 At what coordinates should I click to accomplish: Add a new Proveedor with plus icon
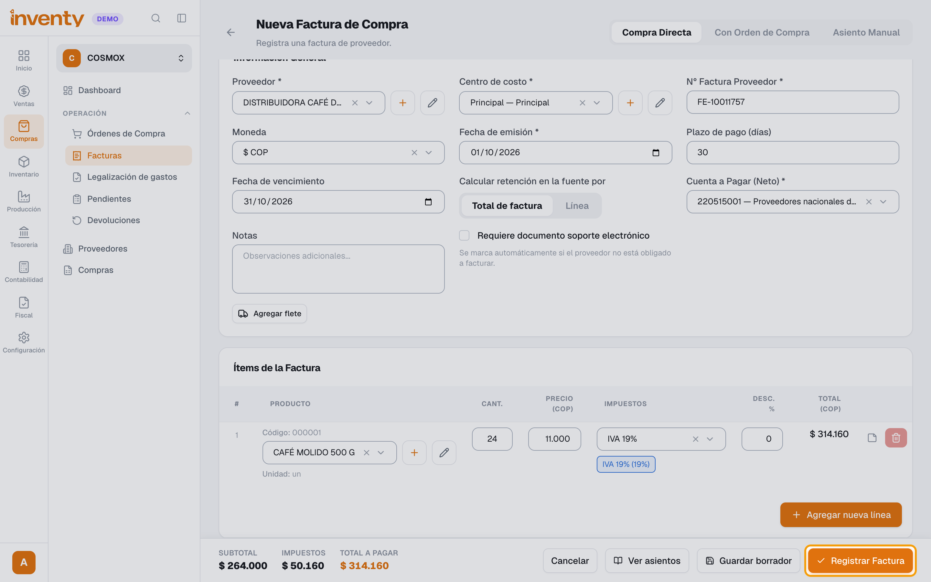click(403, 103)
